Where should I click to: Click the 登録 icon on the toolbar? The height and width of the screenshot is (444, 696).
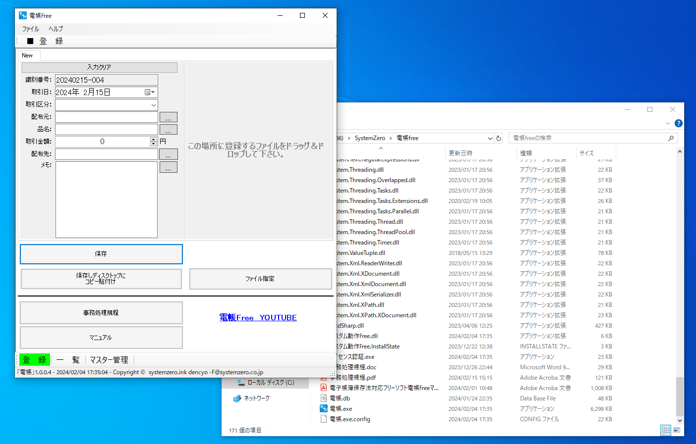(x=30, y=41)
